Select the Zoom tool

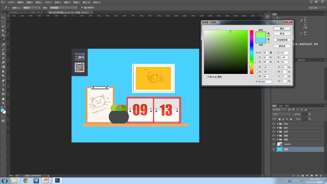pyautogui.click(x=3, y=103)
